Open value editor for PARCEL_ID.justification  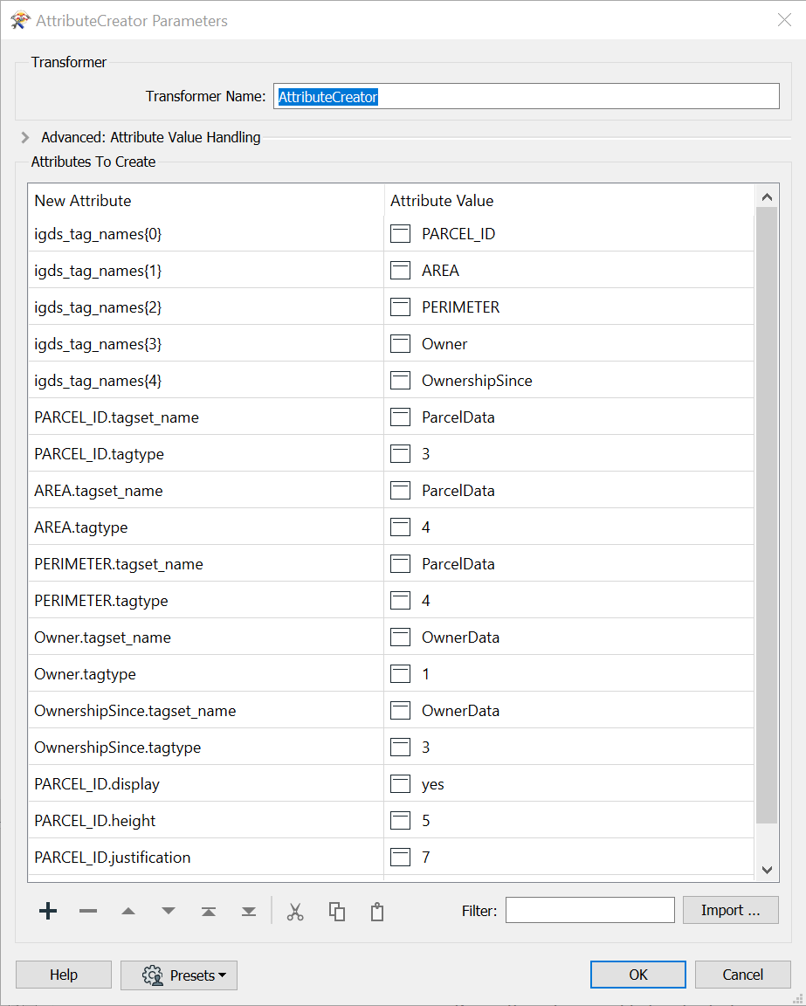point(400,857)
